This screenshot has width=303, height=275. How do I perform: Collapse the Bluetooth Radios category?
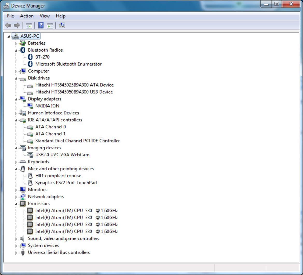coord(16,51)
